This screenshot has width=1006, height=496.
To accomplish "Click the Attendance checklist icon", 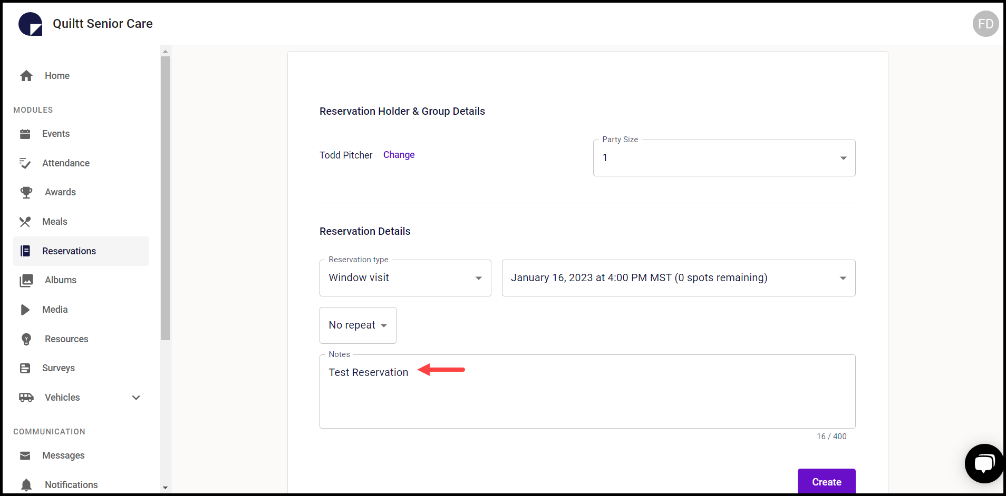I will point(25,163).
